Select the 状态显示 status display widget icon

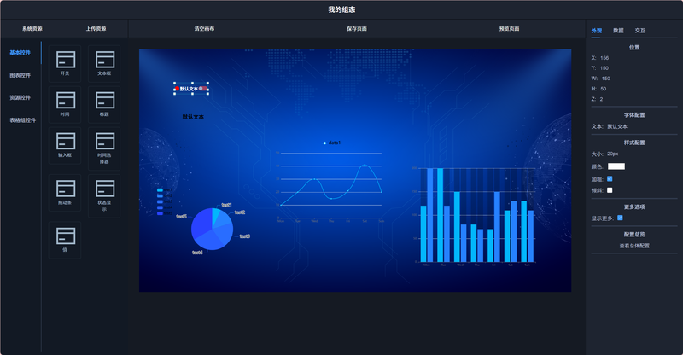104,196
